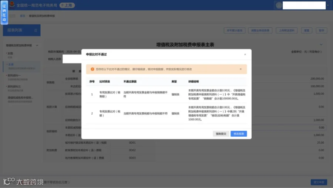Click the 0D02 code cell
Viewport: 333px width, 188px height.
click(132, 150)
